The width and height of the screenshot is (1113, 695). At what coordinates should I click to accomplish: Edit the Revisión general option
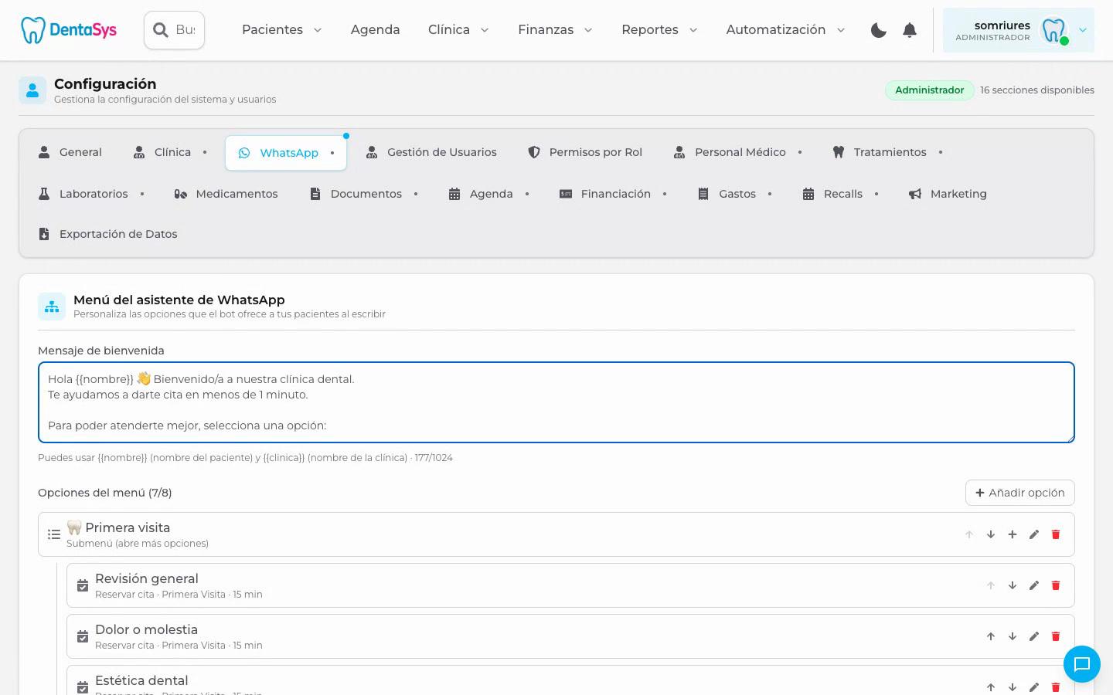1034,585
